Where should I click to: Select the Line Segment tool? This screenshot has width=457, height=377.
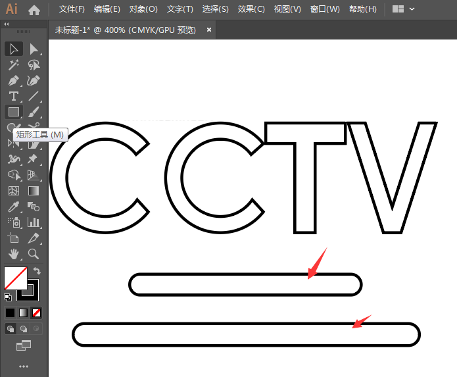(34, 96)
